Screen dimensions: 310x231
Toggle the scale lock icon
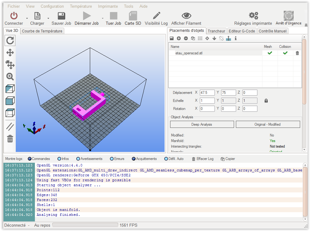click(266, 101)
